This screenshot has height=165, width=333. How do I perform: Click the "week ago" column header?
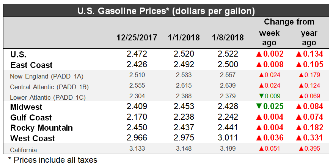pyautogui.click(x=269, y=38)
